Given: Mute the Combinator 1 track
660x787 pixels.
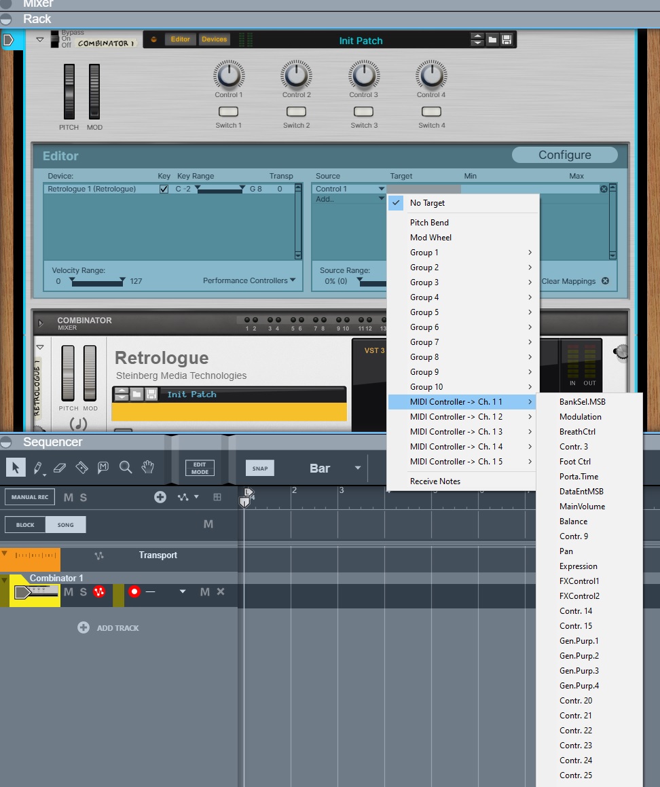Looking at the screenshot, I should pos(69,591).
